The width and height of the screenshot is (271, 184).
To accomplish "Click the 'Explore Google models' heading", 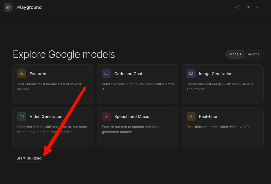I will 64,55.
